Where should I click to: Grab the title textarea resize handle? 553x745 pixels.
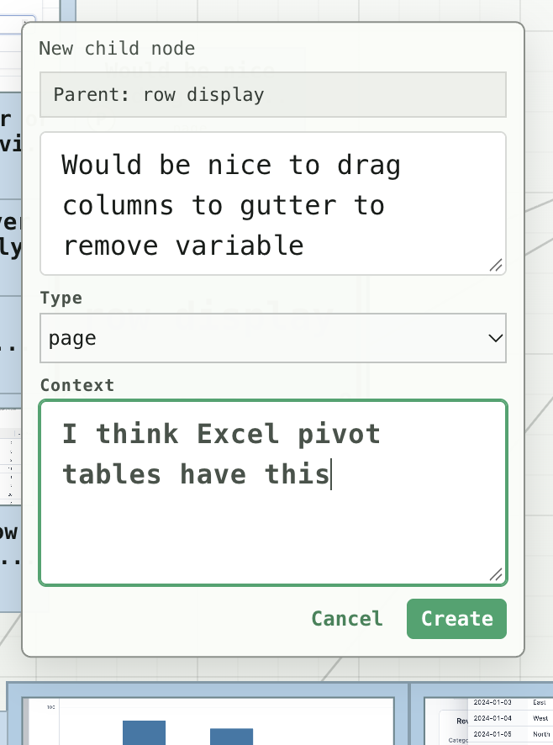coord(496,265)
